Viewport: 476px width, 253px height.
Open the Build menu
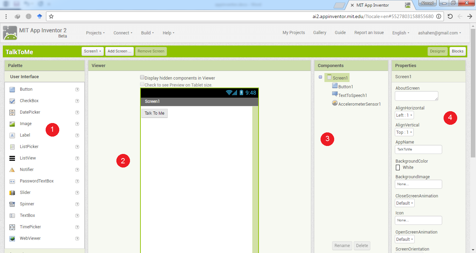(x=148, y=33)
